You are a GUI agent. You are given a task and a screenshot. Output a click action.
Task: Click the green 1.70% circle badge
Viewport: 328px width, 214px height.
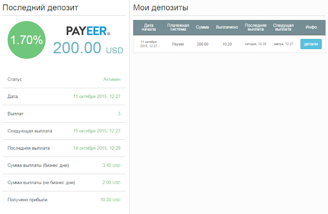(27, 40)
